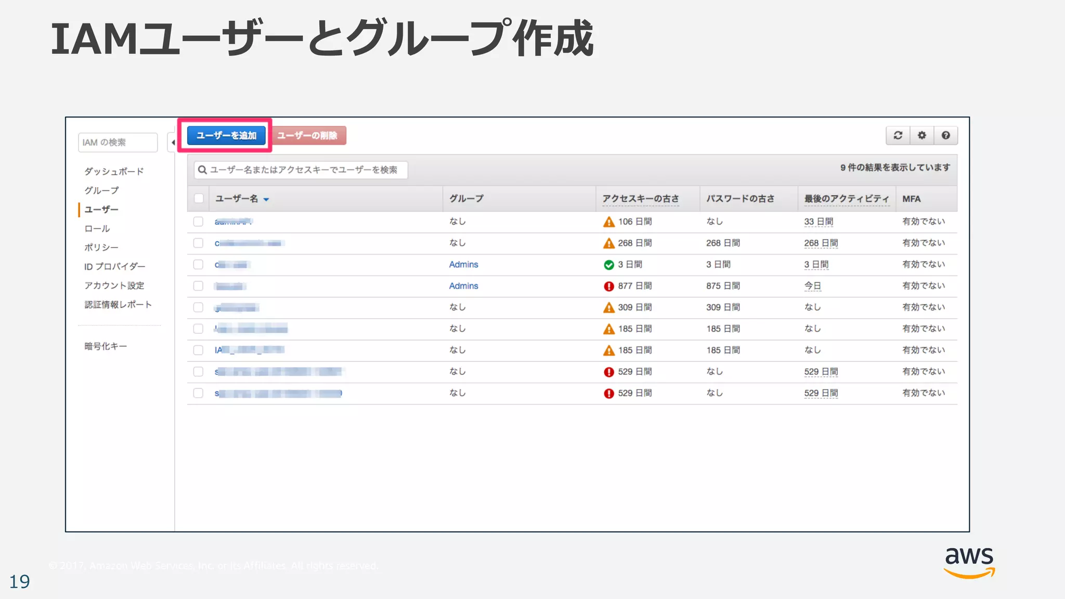Click the search magnifier icon in the user filter
Image resolution: width=1065 pixels, height=599 pixels.
pos(202,170)
